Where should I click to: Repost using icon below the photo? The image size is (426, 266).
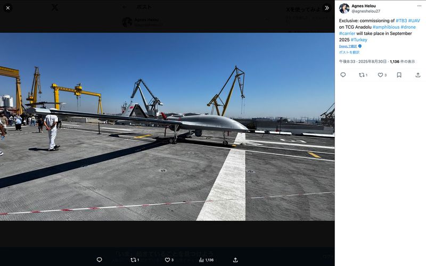(x=134, y=260)
